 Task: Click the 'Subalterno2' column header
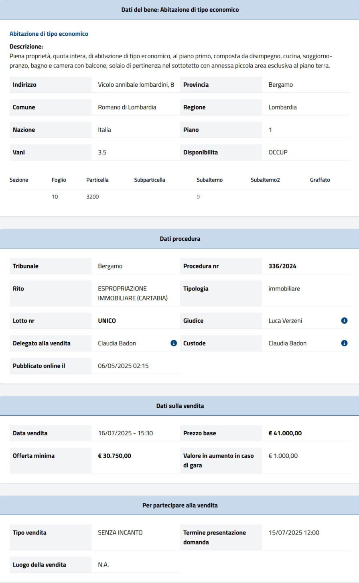(265, 180)
